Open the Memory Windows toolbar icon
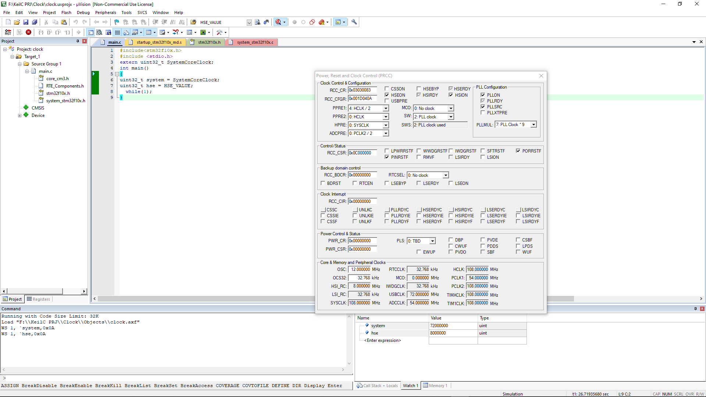This screenshot has height=397, width=706. (x=149, y=32)
